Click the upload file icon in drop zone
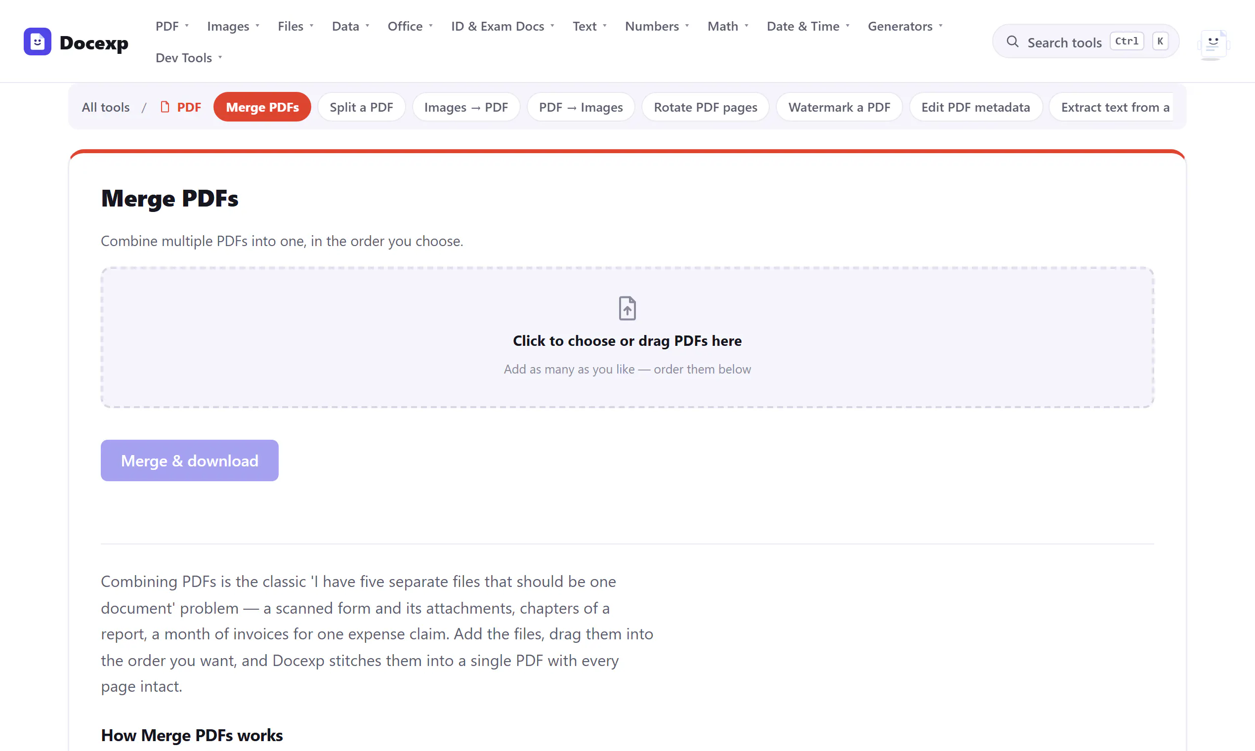 [x=627, y=308]
